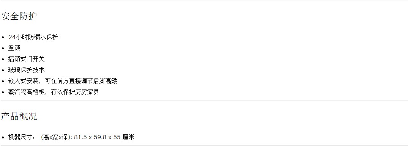Click the bullet before 嵌入式安装
This screenshot has height=146, width=408.
[3, 81]
